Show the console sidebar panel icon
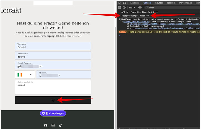Image resolution: width=201 pixels, height=130 pixels. 119,8
